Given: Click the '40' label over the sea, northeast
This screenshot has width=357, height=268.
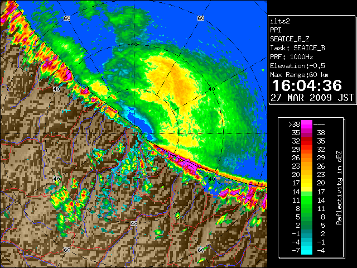Looking at the screenshot, I should [211, 89].
